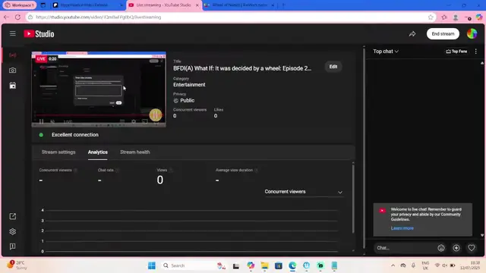Bookmark this page with star icon
Viewport: 486px width, 273px height.
(x=431, y=17)
